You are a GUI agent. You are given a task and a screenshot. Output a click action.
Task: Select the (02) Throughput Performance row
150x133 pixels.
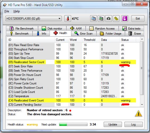72,49
